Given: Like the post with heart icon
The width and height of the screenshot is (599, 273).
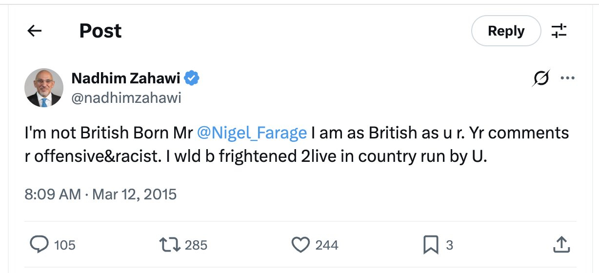Looking at the screenshot, I should (x=300, y=244).
